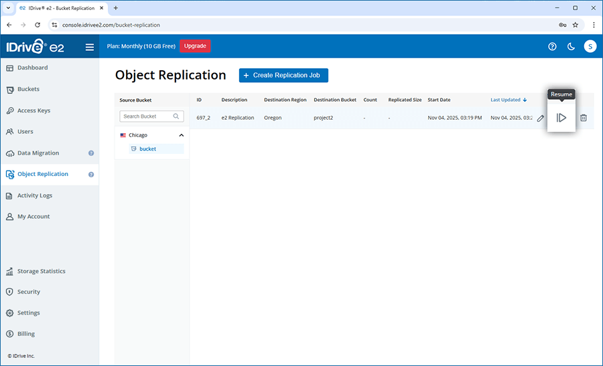603x366 pixels.
Task: Open Storage Statistics in sidebar
Action: coord(41,272)
